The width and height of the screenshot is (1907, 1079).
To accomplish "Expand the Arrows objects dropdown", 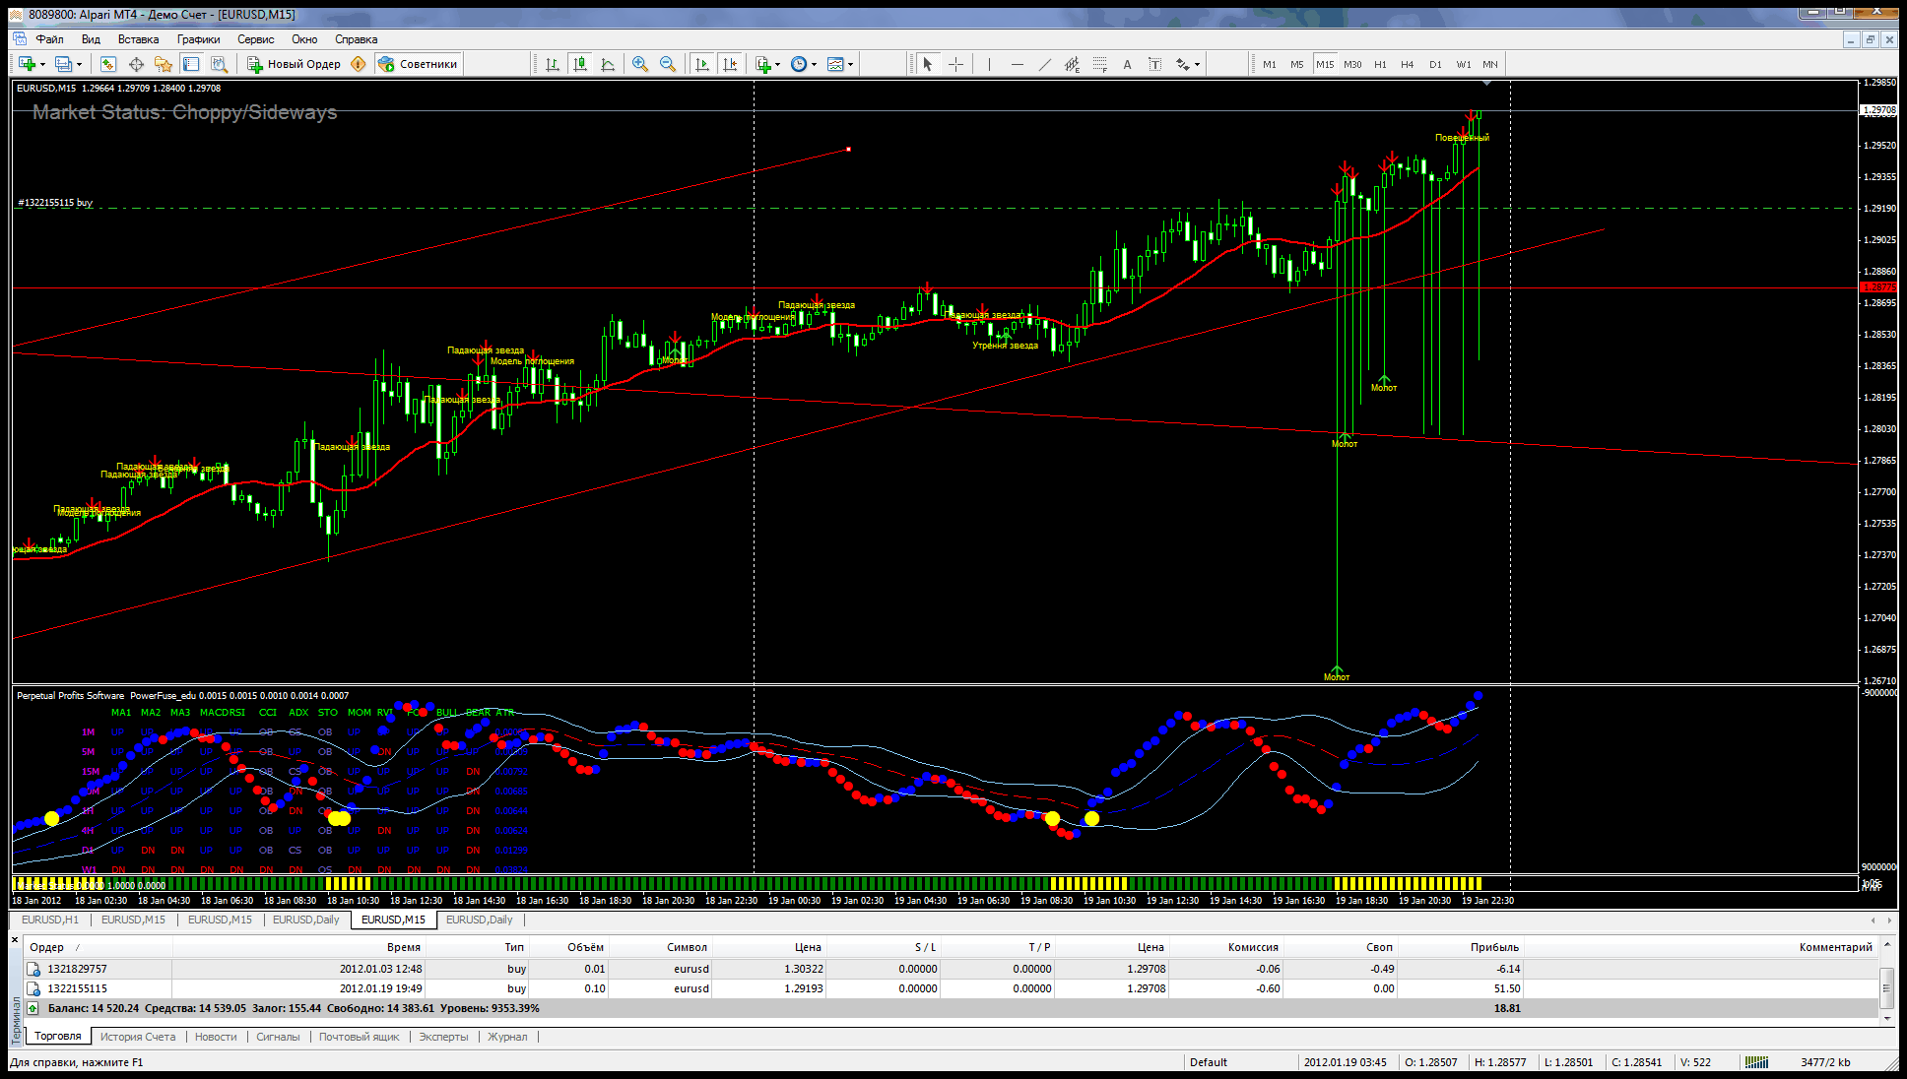I will point(1197,65).
